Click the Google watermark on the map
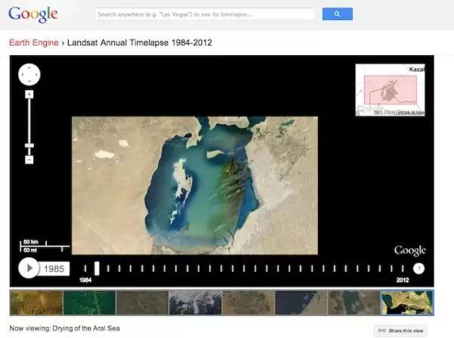 click(x=409, y=251)
